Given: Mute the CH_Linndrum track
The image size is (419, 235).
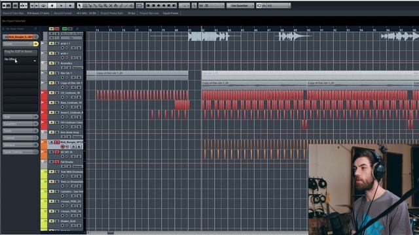Looking at the screenshot, I should (51, 93).
